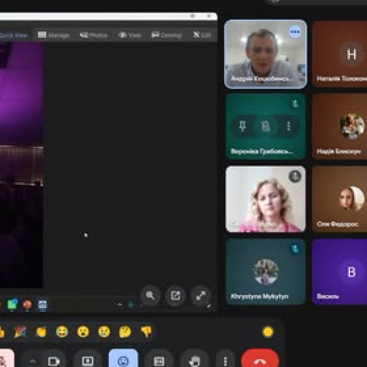Click the present screen button
The image size is (367, 367).
tap(88, 361)
